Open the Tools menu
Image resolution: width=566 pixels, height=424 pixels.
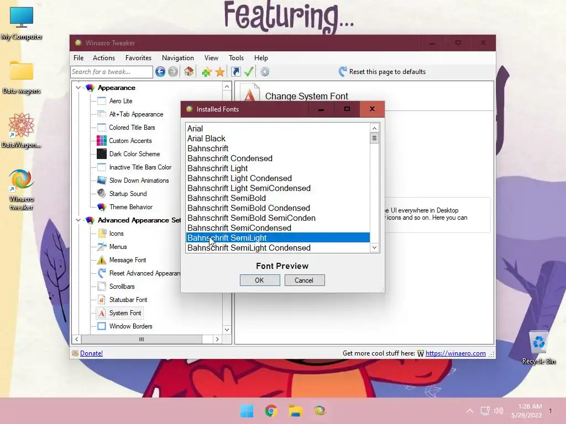(x=236, y=57)
